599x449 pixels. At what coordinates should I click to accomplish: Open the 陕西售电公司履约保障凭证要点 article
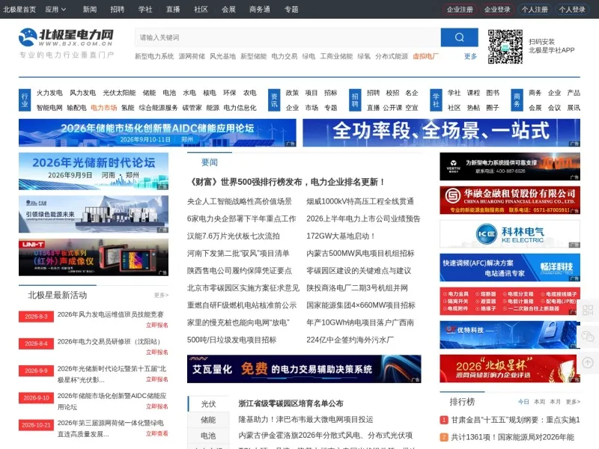(240, 271)
